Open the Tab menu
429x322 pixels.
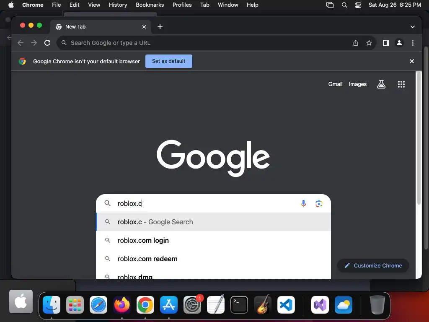[204, 5]
